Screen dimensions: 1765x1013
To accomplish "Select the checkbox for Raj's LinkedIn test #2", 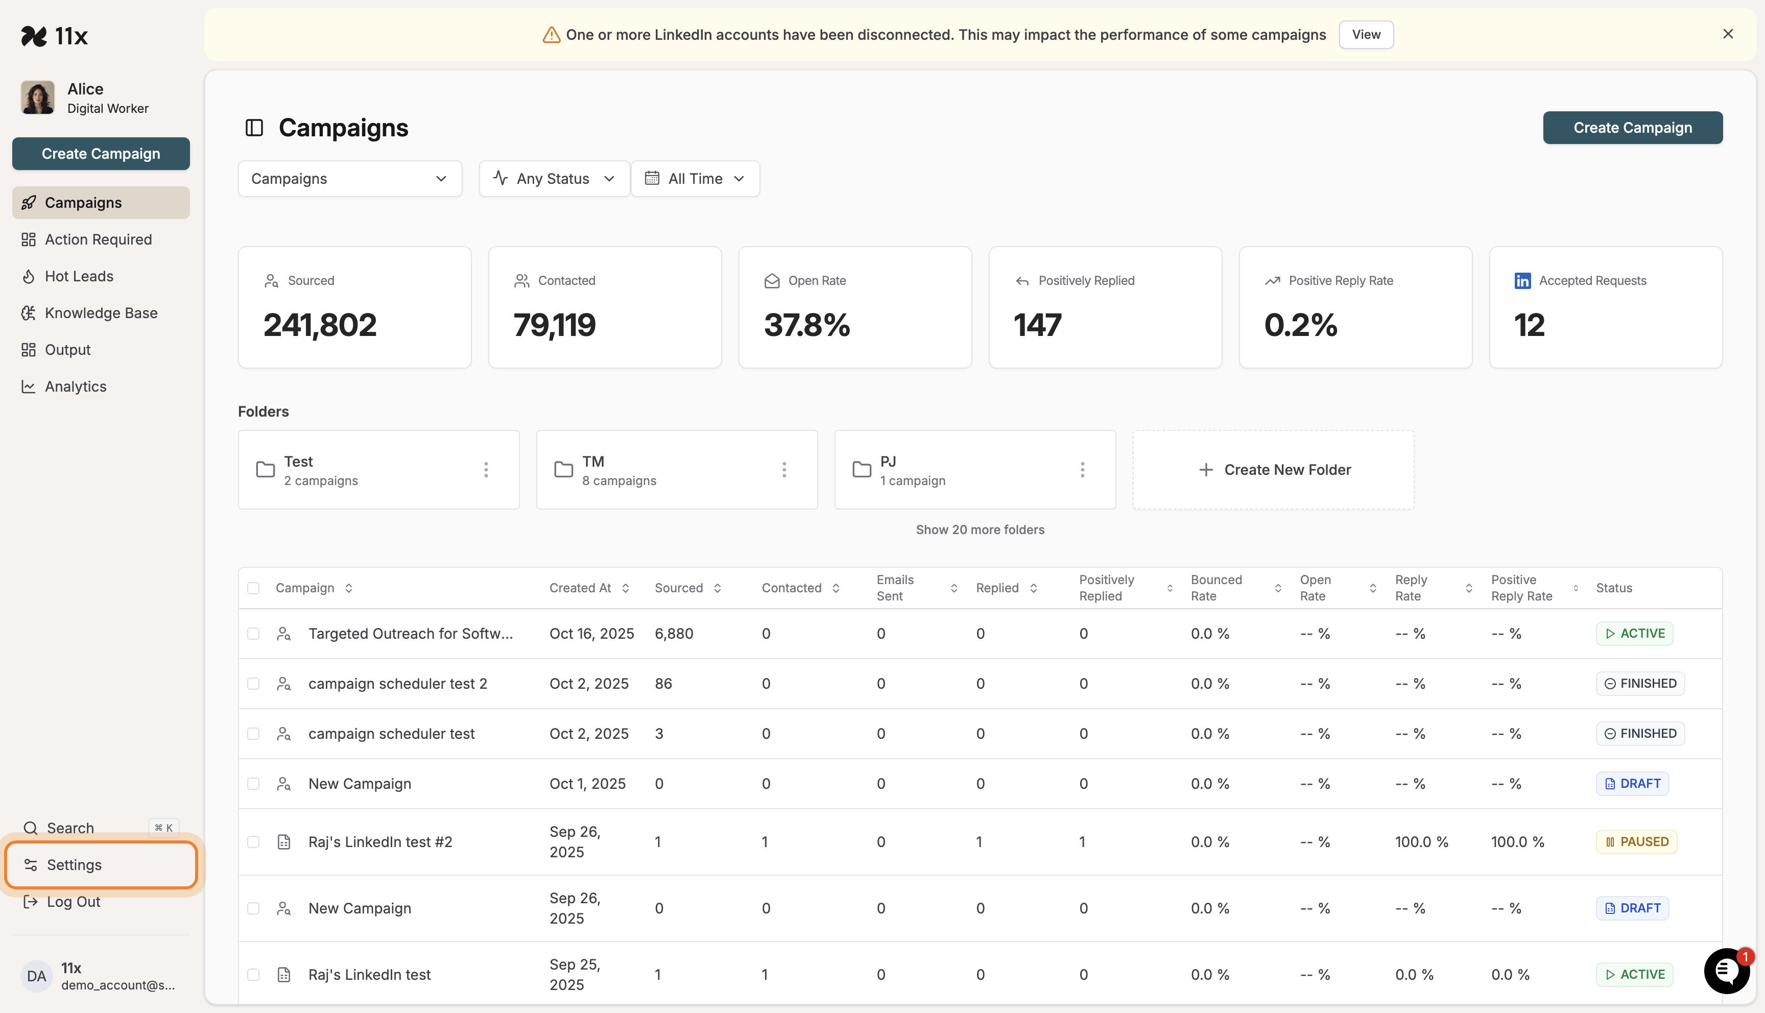I will click(x=253, y=841).
